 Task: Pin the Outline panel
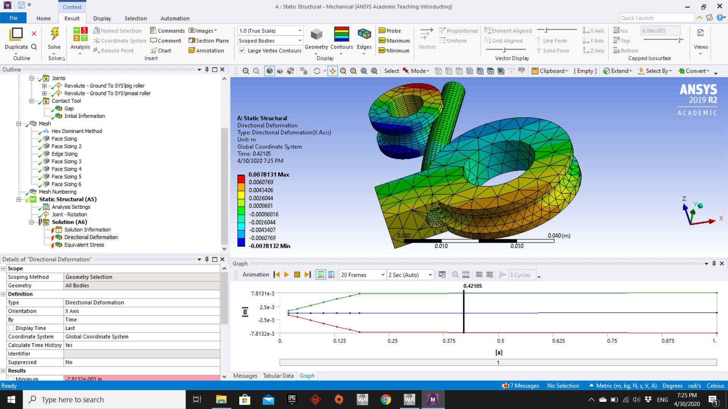click(207, 69)
